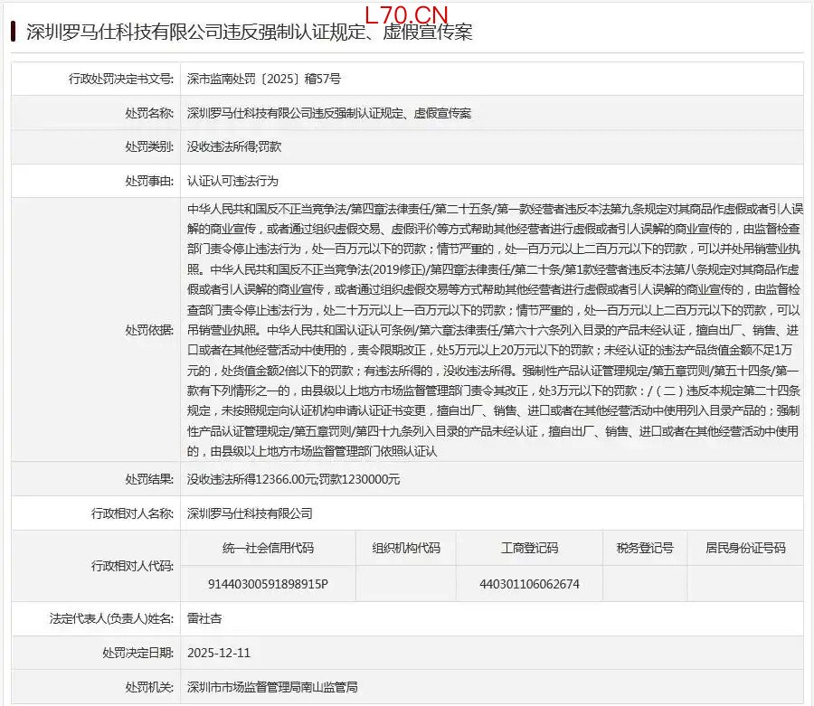Image resolution: width=814 pixels, height=706 pixels.
Task: Click the 行政处罚决定书文号 label
Action: pos(120,79)
